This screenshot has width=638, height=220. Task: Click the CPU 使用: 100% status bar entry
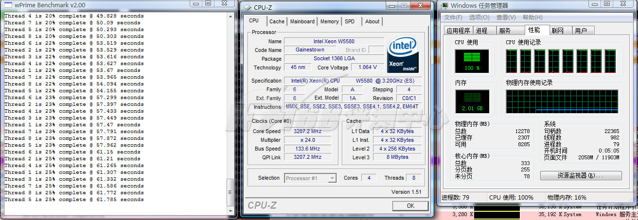coord(510,198)
